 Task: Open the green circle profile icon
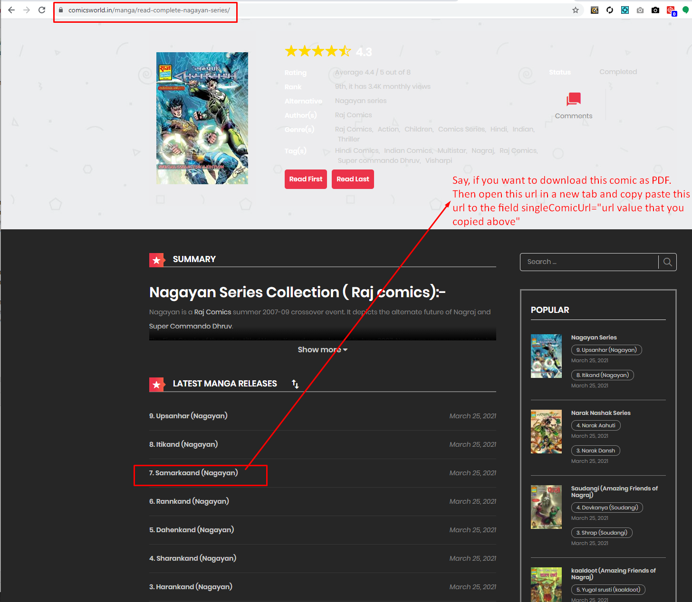(x=686, y=9)
